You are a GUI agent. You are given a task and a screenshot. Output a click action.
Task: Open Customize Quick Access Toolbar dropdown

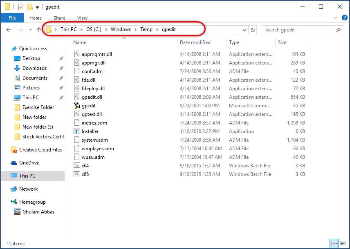(38, 7)
